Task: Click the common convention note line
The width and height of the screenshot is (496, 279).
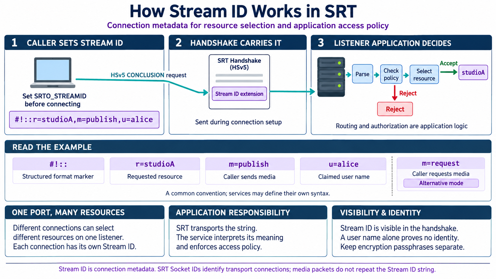Action: click(248, 193)
